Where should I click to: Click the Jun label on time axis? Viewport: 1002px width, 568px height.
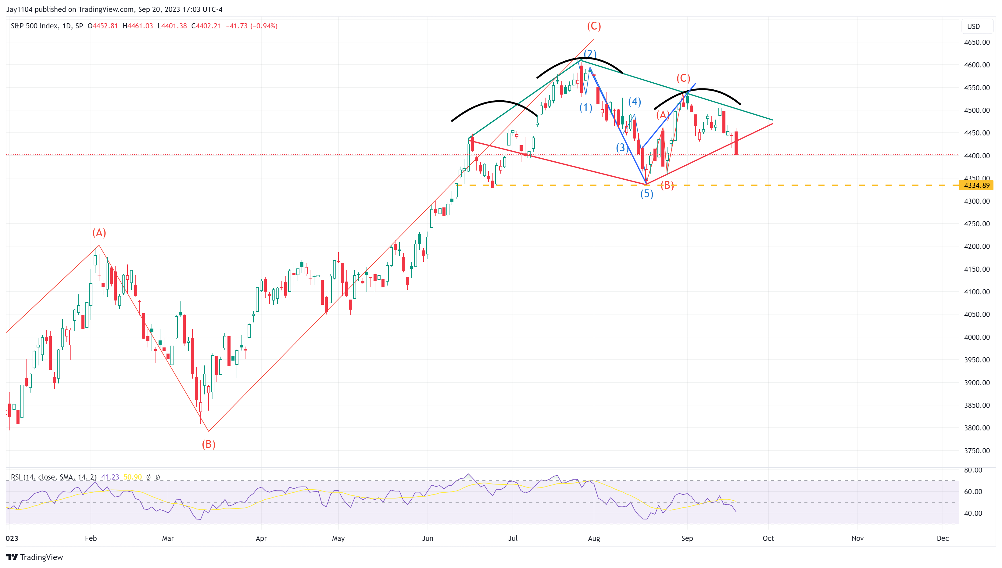[x=428, y=538]
